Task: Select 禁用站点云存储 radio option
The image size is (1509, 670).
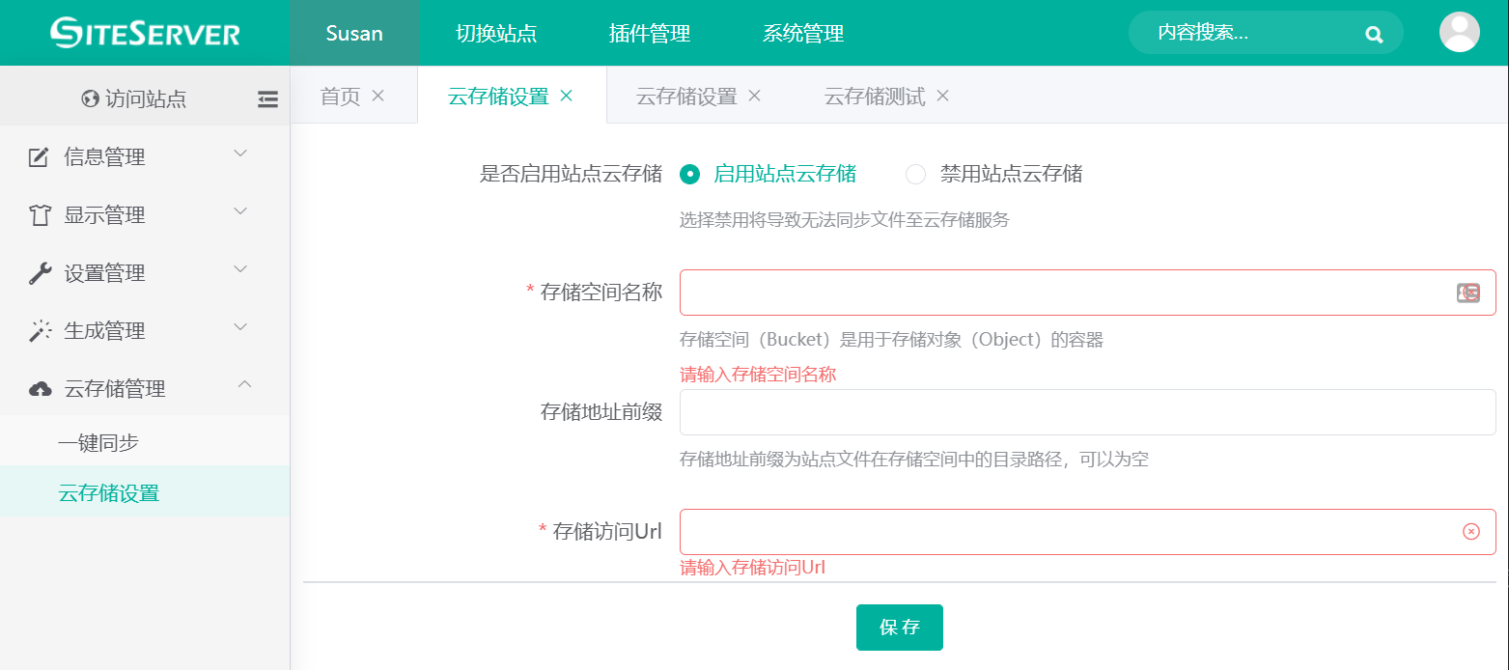Action: pos(915,175)
